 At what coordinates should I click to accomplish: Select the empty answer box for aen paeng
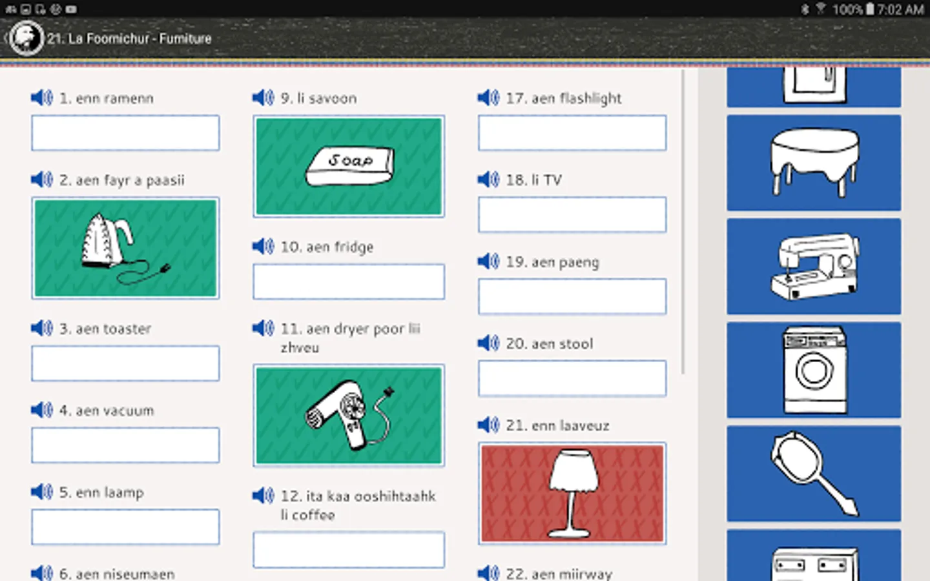tap(572, 296)
